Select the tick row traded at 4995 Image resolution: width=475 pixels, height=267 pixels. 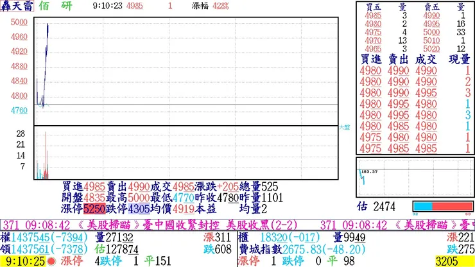pos(415,92)
